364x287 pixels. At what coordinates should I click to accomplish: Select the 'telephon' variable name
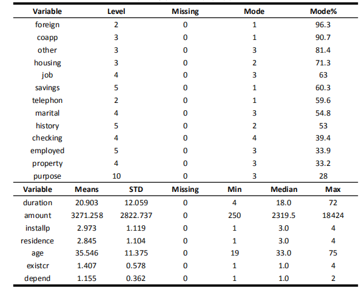click(x=47, y=101)
